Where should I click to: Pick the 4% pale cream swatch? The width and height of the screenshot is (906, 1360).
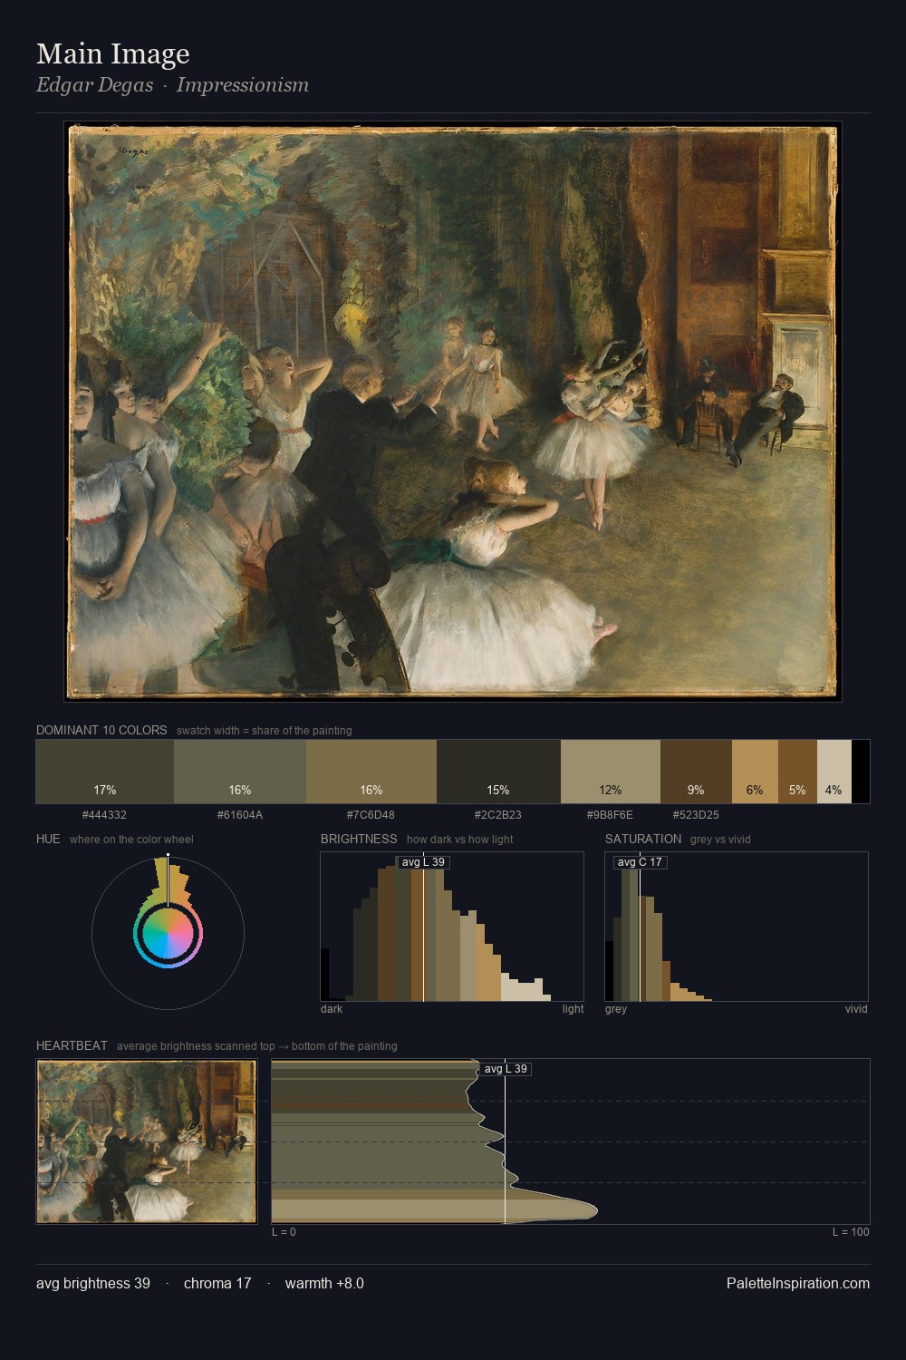coord(834,772)
